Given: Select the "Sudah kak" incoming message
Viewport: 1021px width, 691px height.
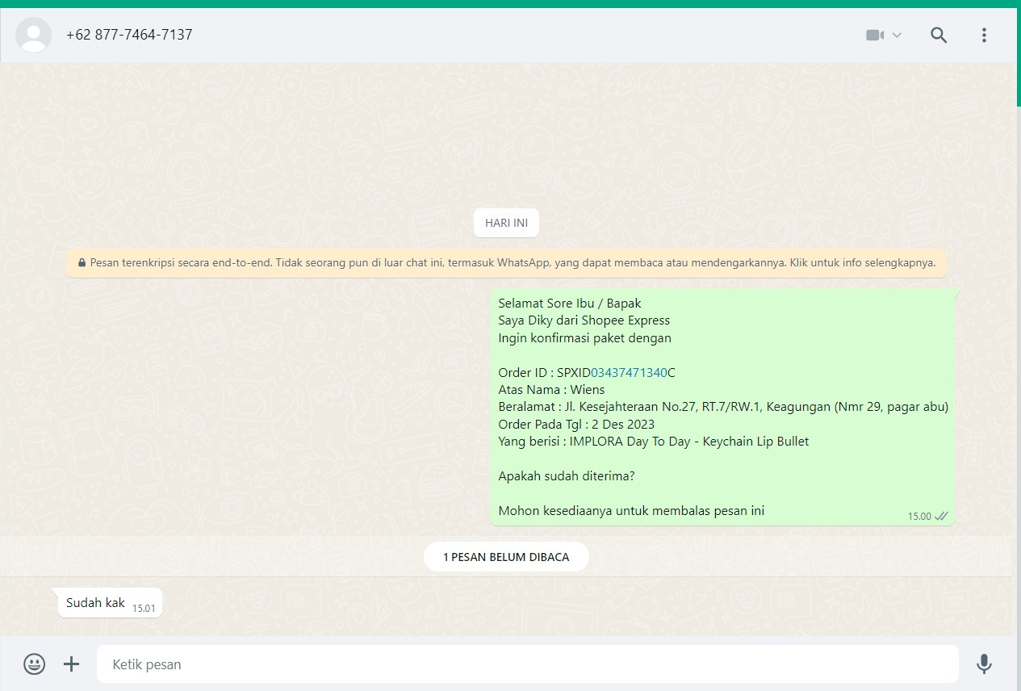Looking at the screenshot, I should [x=110, y=604].
